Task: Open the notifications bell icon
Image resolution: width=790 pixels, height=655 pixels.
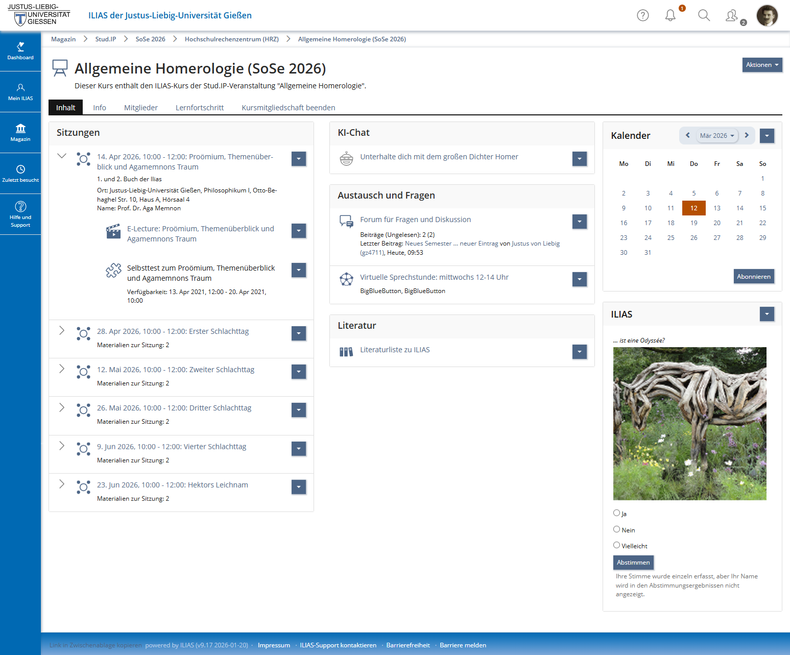Action: click(670, 15)
